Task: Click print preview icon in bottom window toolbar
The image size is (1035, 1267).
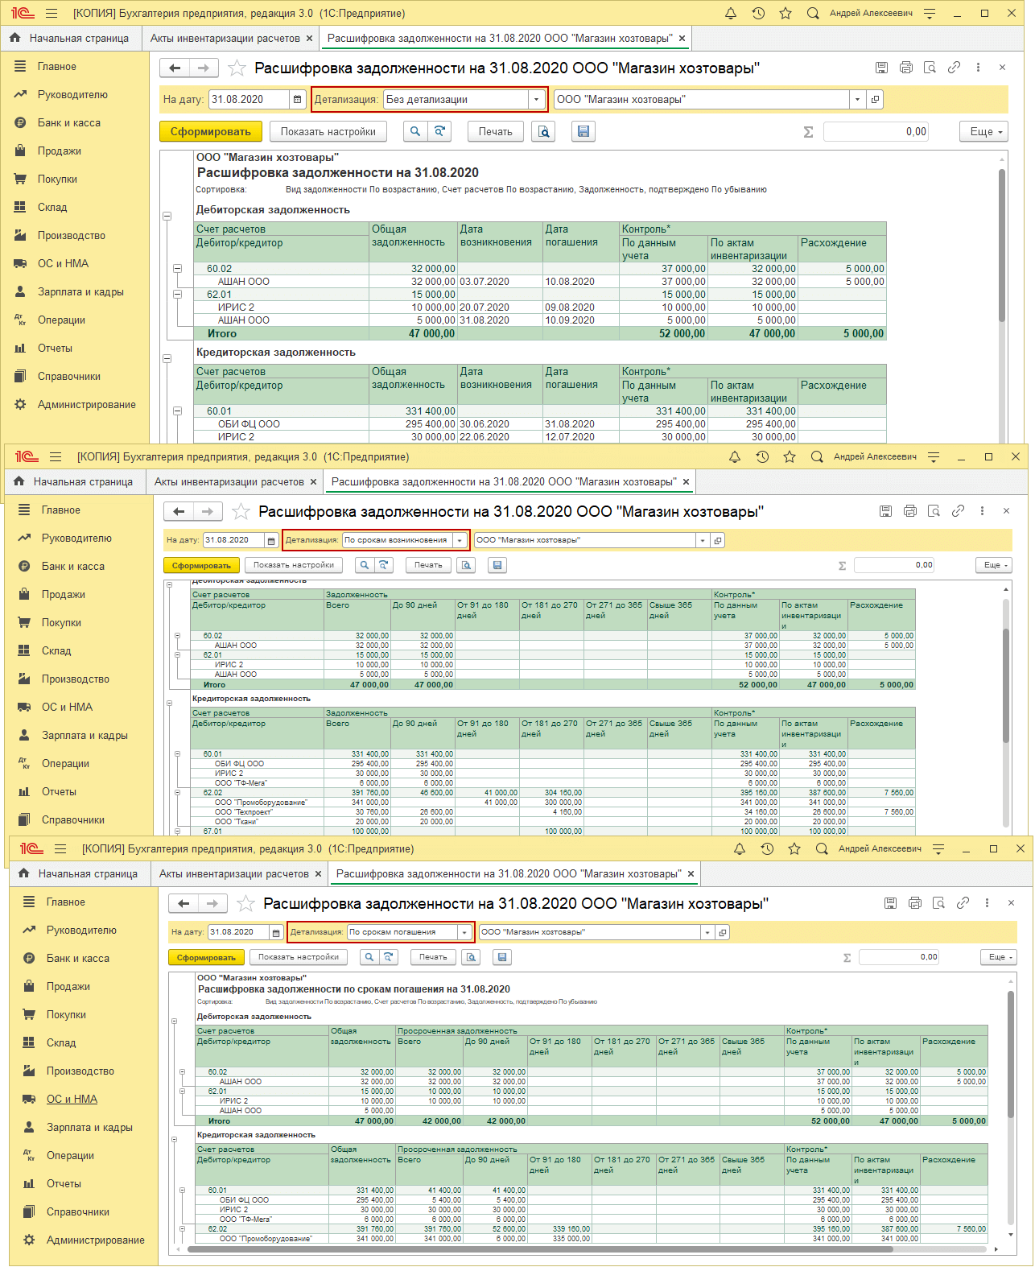Action: click(472, 957)
